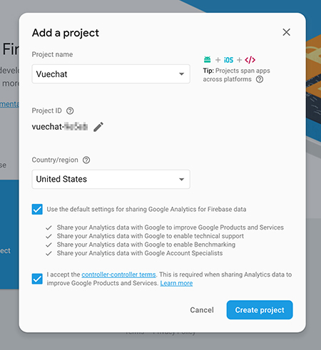
Task: Click the green Android icon
Action: point(207,60)
